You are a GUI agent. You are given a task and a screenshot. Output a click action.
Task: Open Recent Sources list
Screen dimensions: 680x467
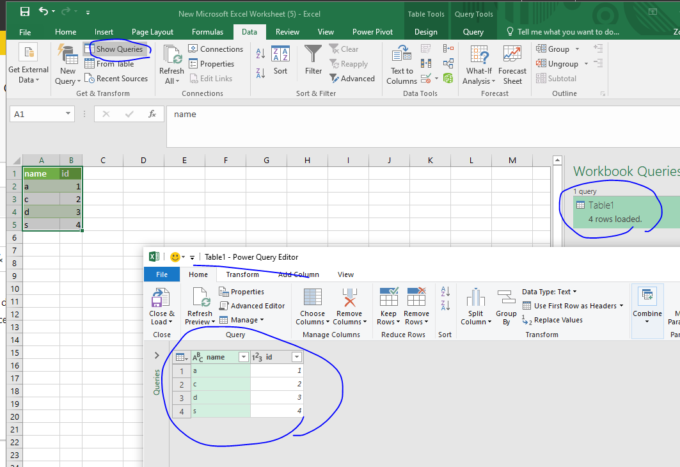(116, 79)
